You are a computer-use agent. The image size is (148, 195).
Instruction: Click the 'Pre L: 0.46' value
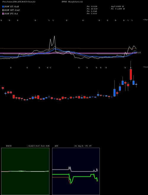coord(92,11)
